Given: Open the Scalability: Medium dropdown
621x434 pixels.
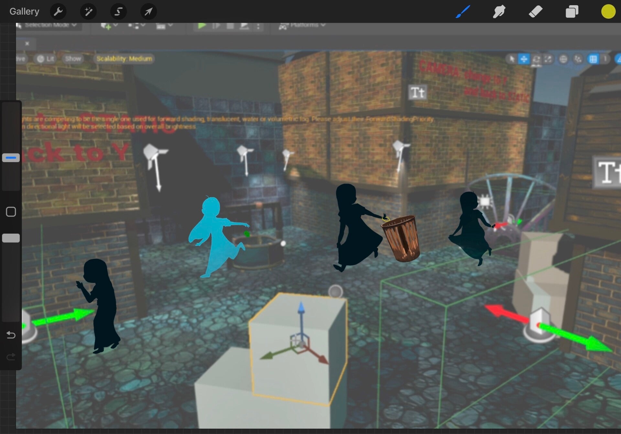Looking at the screenshot, I should tap(124, 59).
